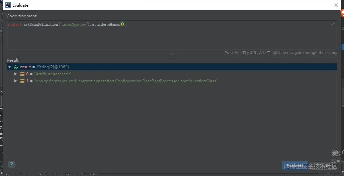Click the attributeNames method in expression
The image size is (344, 176).
point(106,24)
